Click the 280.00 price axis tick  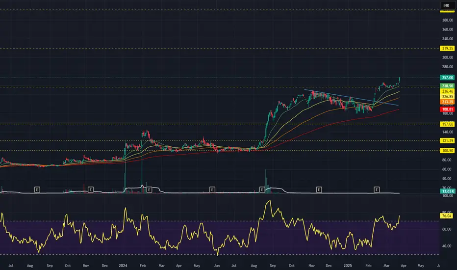click(x=447, y=67)
